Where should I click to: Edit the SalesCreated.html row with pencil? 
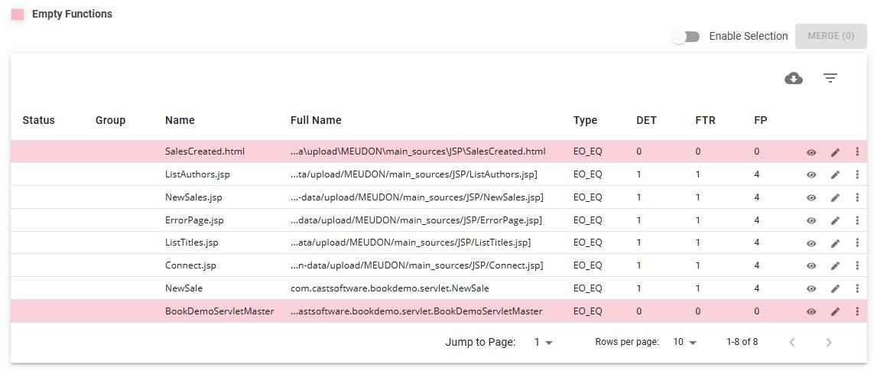[x=835, y=152]
